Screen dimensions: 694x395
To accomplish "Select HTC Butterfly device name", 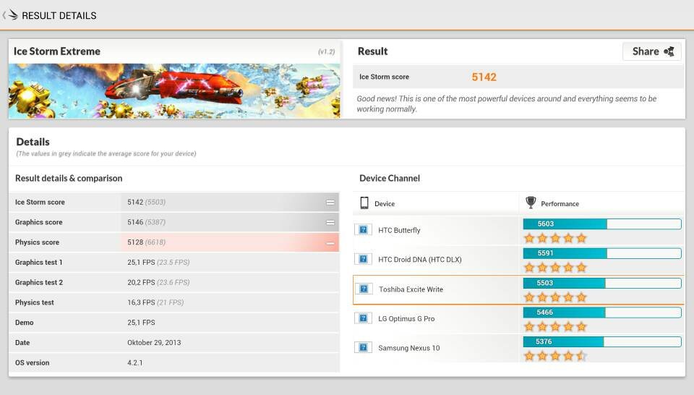I will point(399,230).
